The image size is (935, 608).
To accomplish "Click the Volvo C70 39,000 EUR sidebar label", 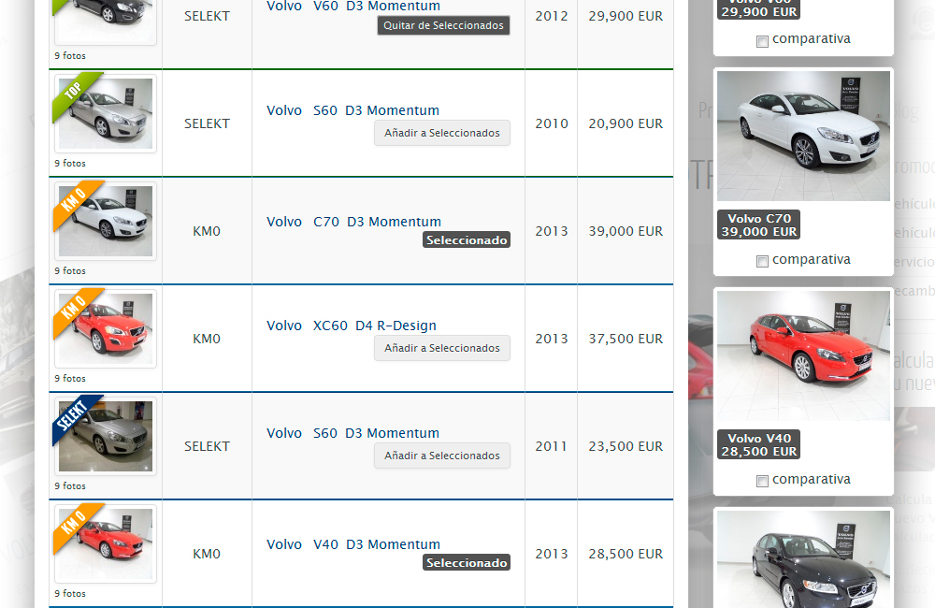I will [x=758, y=224].
